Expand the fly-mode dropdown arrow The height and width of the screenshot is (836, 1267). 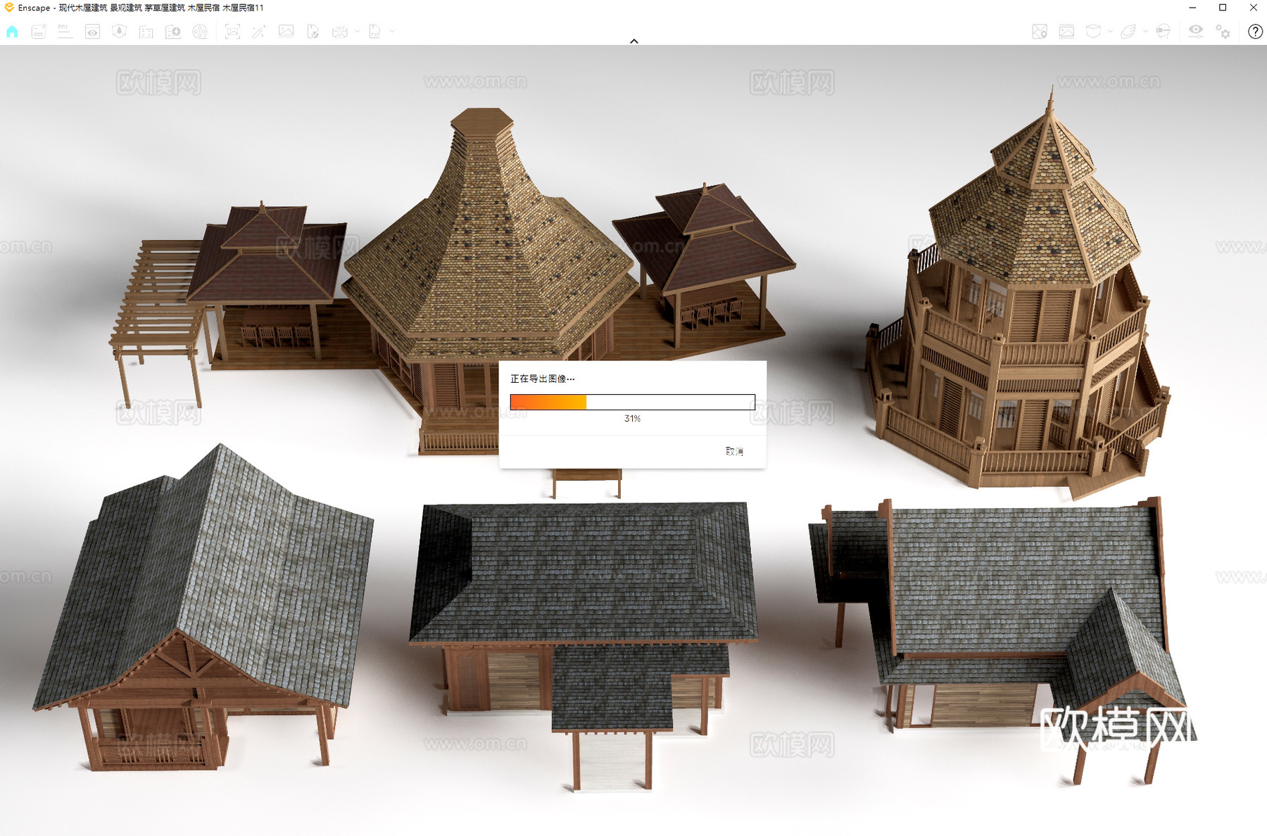click(x=1145, y=32)
